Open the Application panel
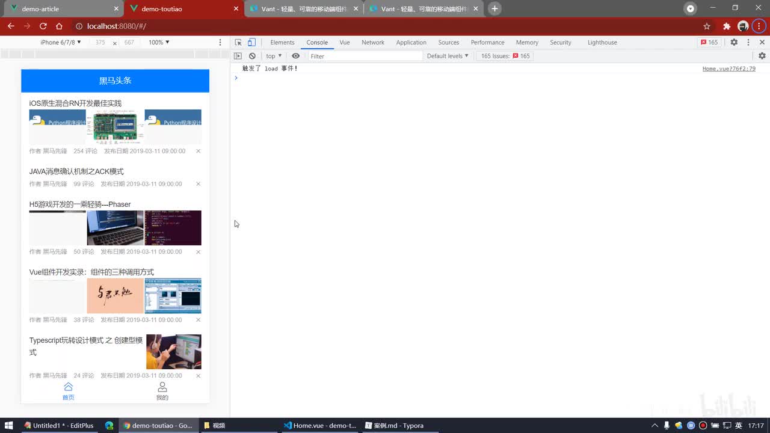The width and height of the screenshot is (770, 433). [411, 42]
